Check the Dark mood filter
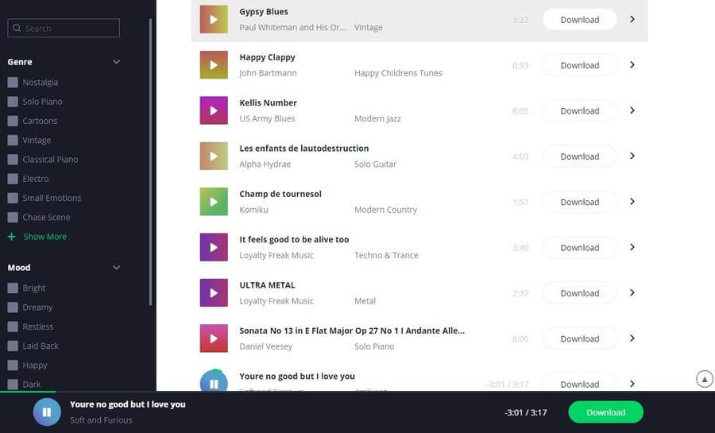715x433 pixels. point(13,385)
